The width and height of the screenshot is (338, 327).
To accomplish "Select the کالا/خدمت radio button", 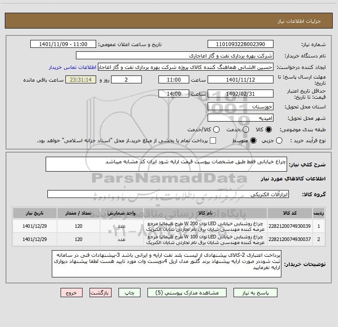I will point(216,129).
